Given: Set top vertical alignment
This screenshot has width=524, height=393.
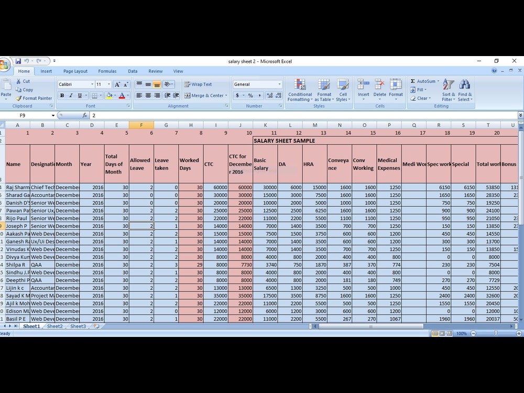Looking at the screenshot, I should pos(139,84).
